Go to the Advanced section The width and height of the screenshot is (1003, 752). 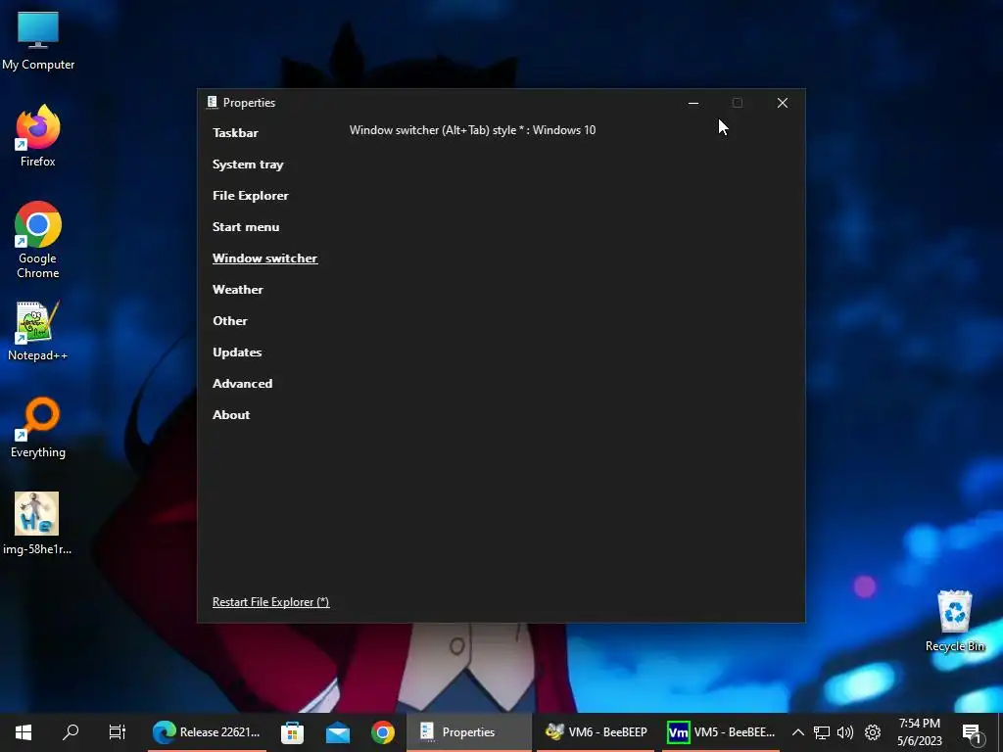coord(243,384)
